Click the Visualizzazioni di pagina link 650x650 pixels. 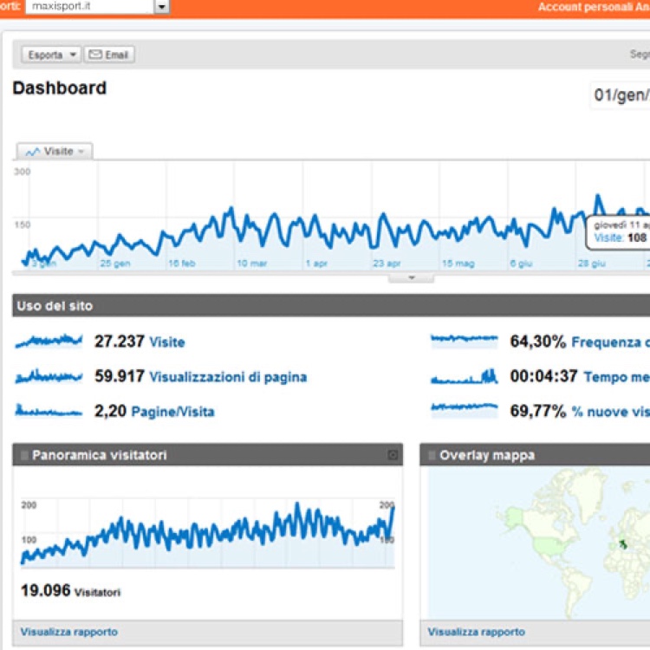228,377
